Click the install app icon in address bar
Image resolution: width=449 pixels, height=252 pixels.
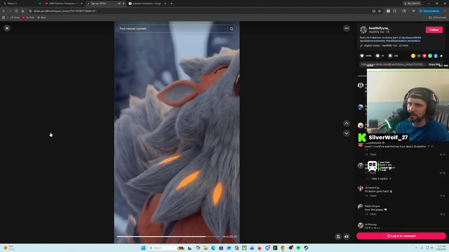click(374, 11)
